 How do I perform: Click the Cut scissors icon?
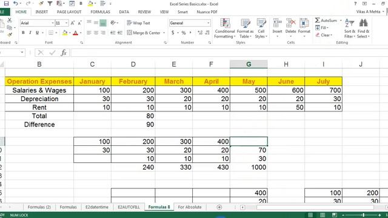10,20
